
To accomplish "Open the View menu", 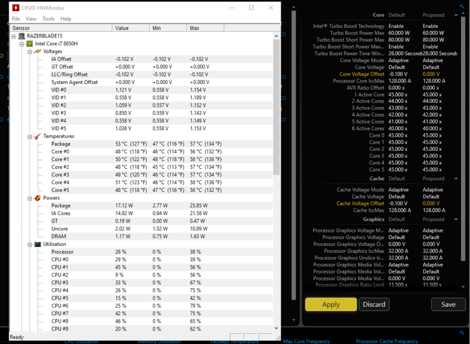I will click(31, 19).
